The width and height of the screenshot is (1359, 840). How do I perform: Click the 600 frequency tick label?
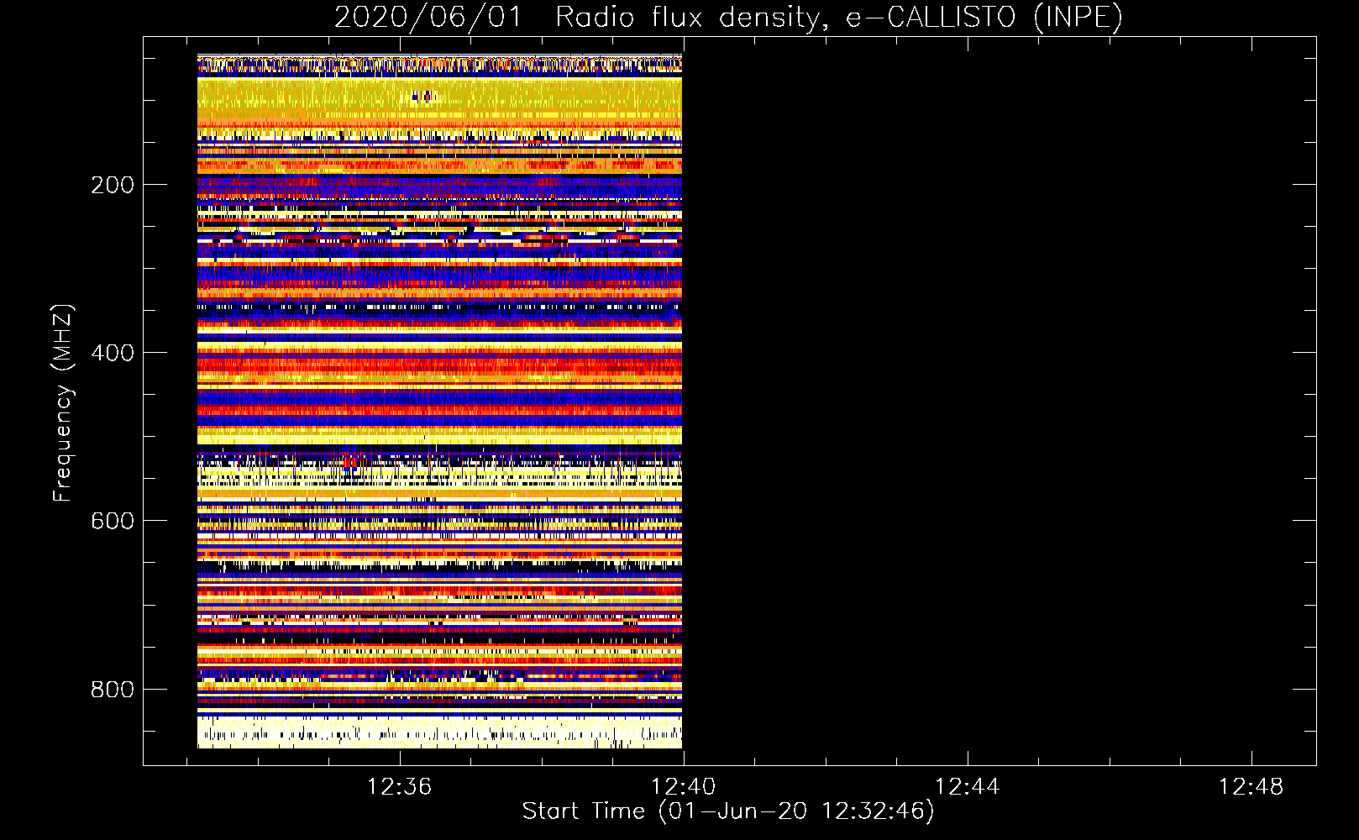pyautogui.click(x=113, y=521)
